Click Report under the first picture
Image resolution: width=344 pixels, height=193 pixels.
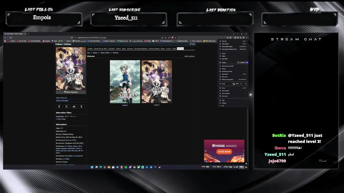pyautogui.click(x=125, y=105)
